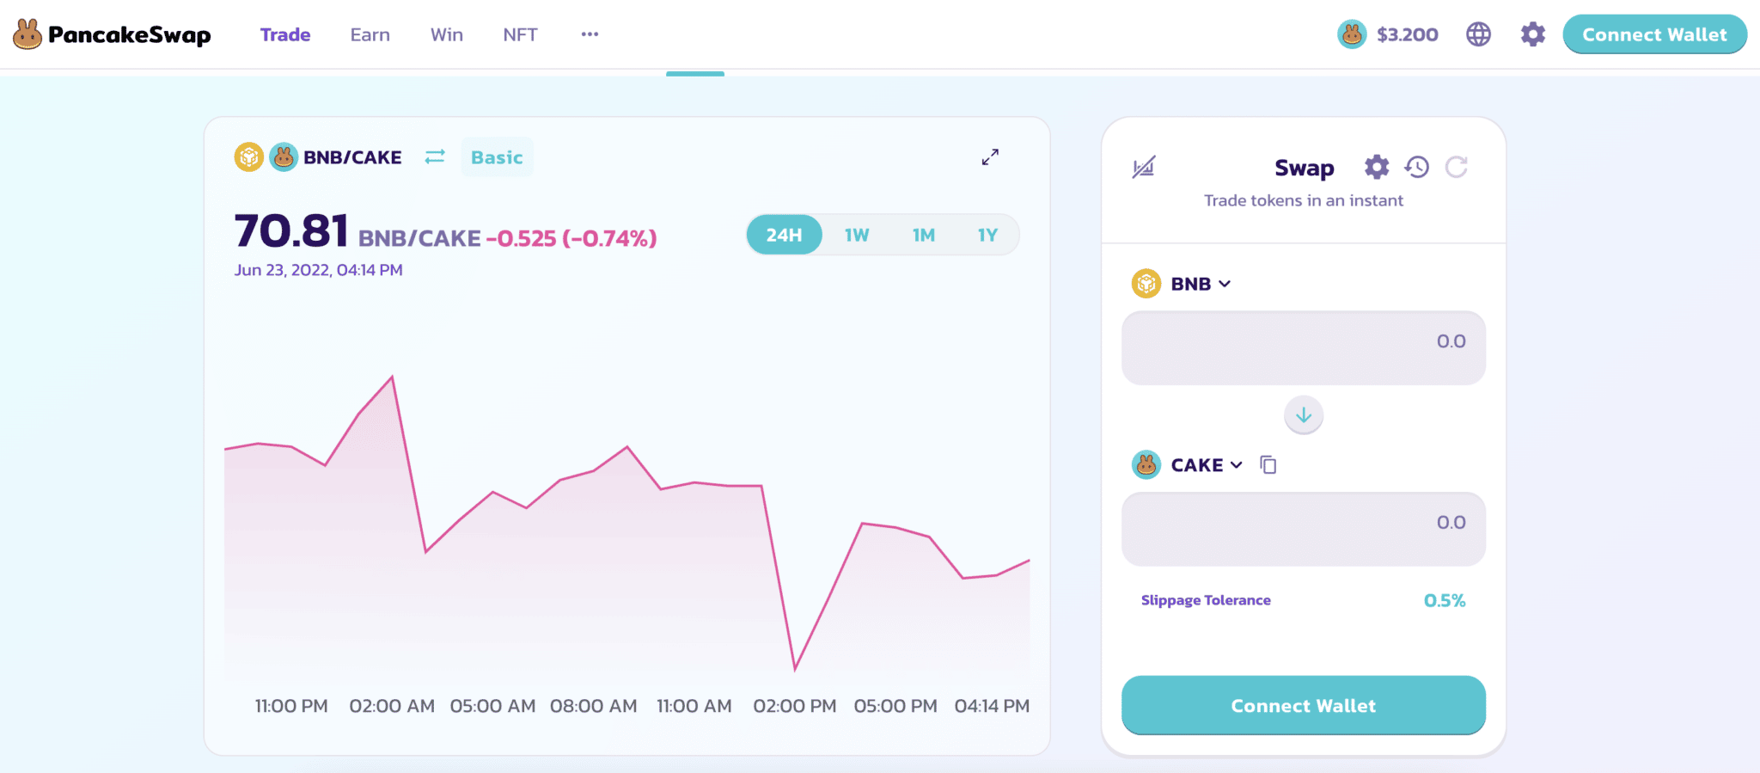Expand the chart to fullscreen

click(990, 157)
